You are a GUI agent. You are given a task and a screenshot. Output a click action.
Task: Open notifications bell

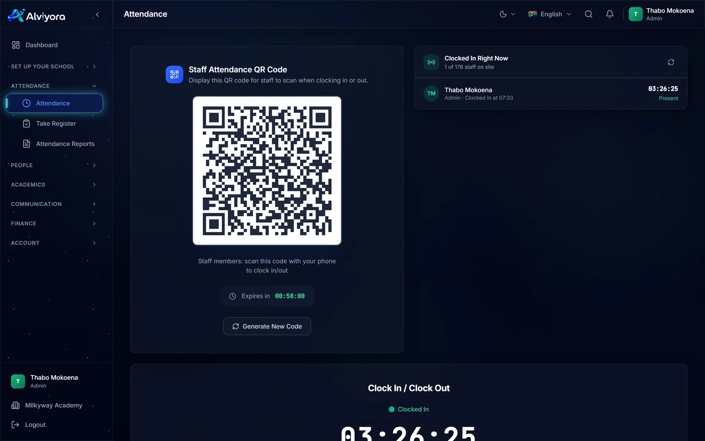pos(609,14)
